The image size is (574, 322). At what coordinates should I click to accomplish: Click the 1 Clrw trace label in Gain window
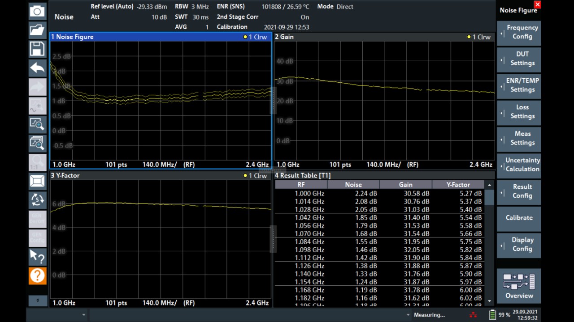[x=479, y=37]
